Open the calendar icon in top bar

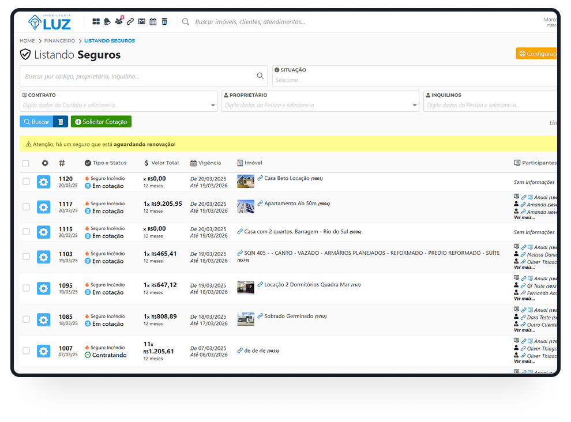pos(153,22)
